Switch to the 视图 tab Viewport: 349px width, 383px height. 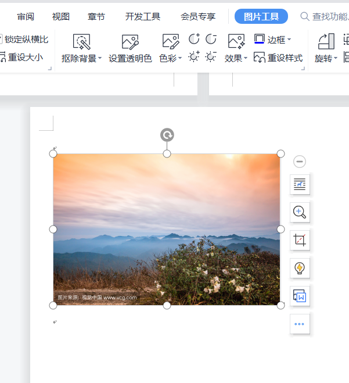click(x=61, y=17)
